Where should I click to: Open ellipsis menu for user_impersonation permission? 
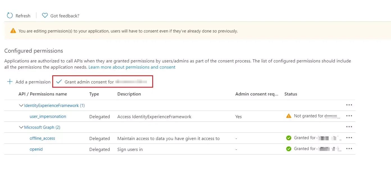click(349, 116)
